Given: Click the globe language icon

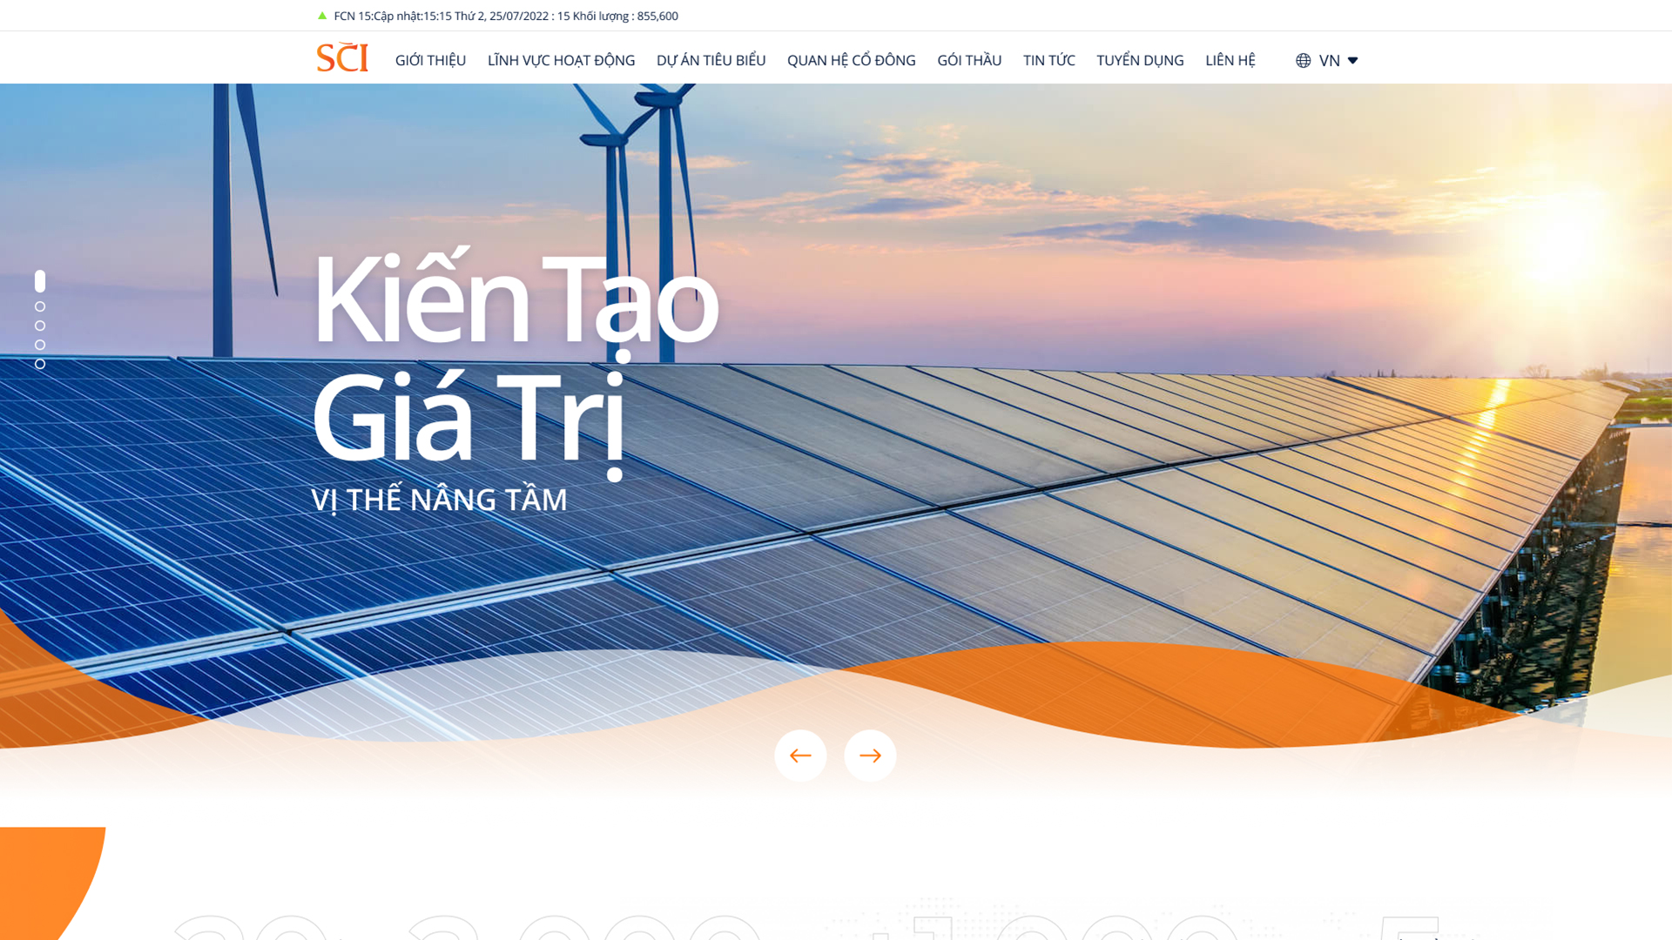Looking at the screenshot, I should point(1303,60).
